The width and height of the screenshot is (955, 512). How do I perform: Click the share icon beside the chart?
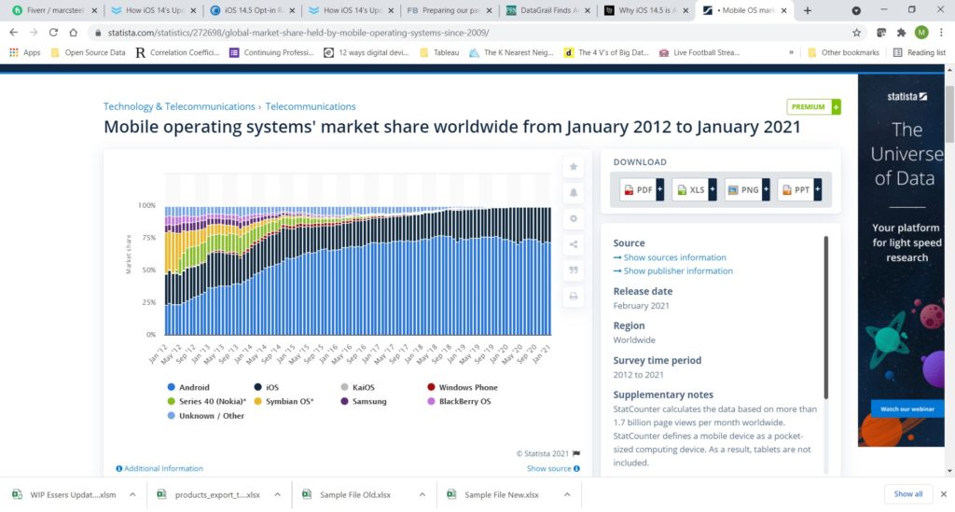pos(573,244)
